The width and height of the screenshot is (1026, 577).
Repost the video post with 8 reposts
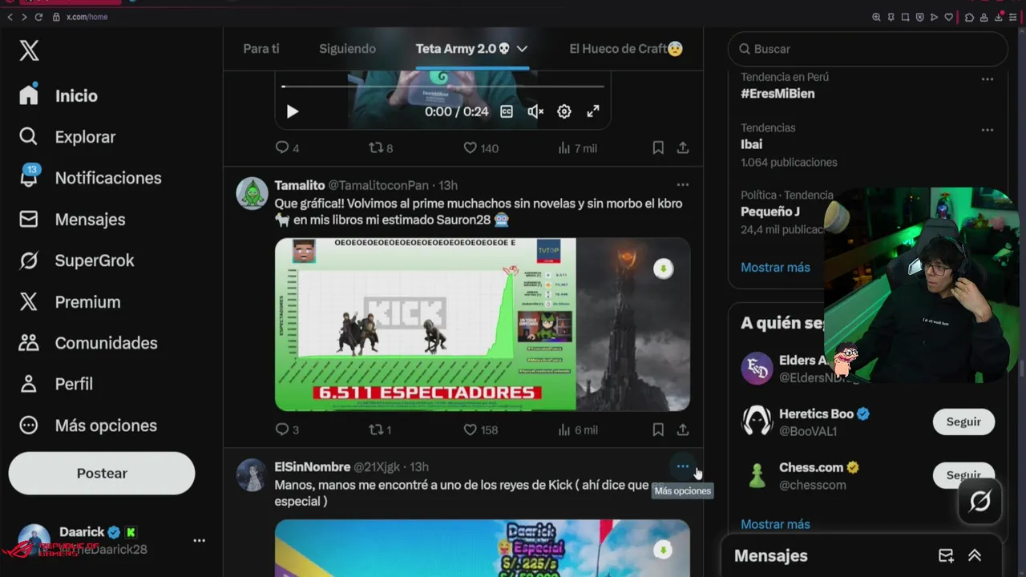point(380,147)
